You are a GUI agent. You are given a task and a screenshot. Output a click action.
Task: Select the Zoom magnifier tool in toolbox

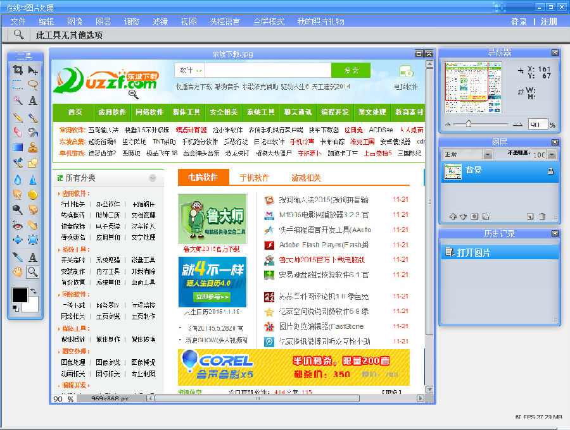tap(33, 272)
